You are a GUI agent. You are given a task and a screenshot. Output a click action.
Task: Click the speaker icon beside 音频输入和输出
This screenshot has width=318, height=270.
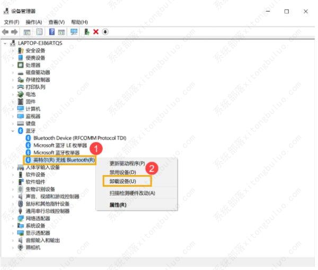[21, 240]
